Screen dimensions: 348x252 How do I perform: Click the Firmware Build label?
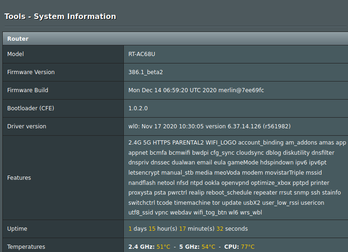28,90
